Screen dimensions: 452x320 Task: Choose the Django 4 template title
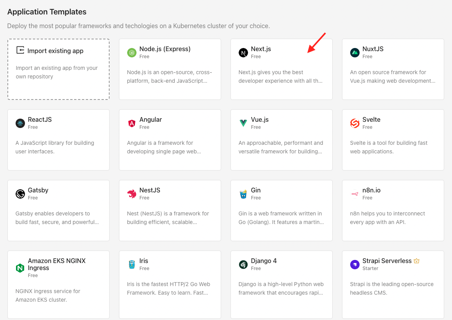pos(264,261)
